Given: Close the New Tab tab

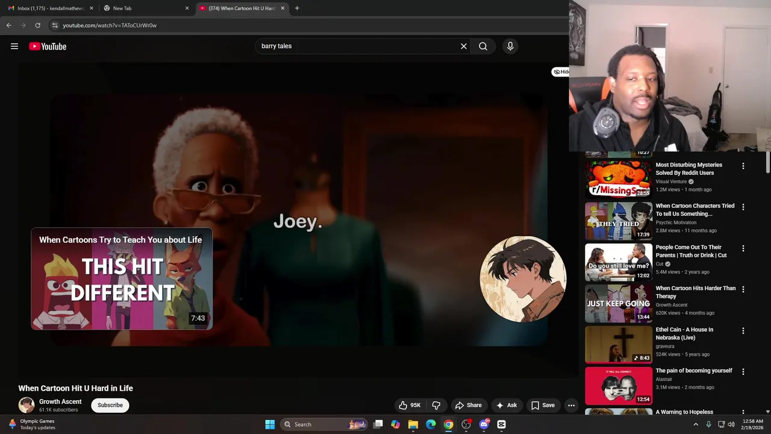Looking at the screenshot, I should [x=187, y=8].
